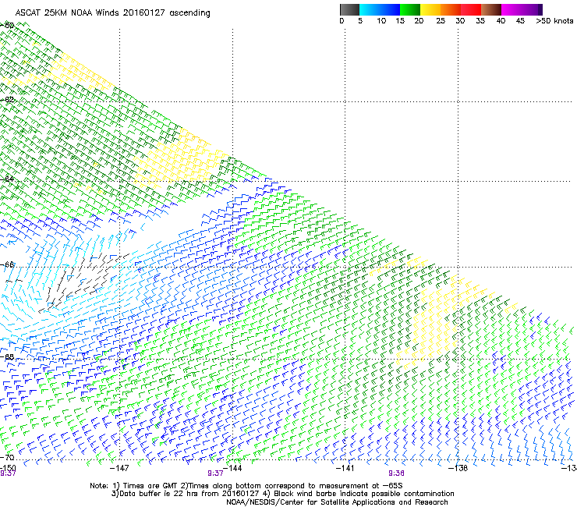Click the brown 35-40 knots legend segment
577x507 pixels.
491,9
